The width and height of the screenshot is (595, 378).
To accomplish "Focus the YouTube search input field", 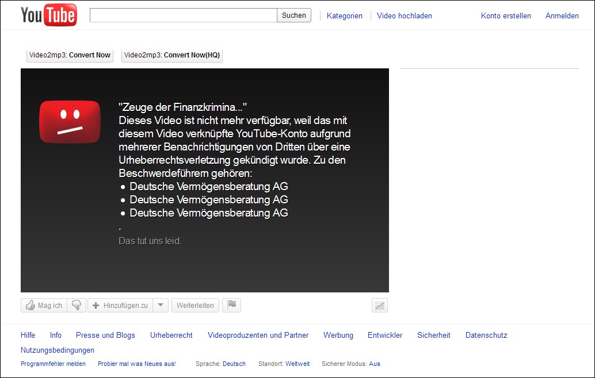I will [183, 16].
